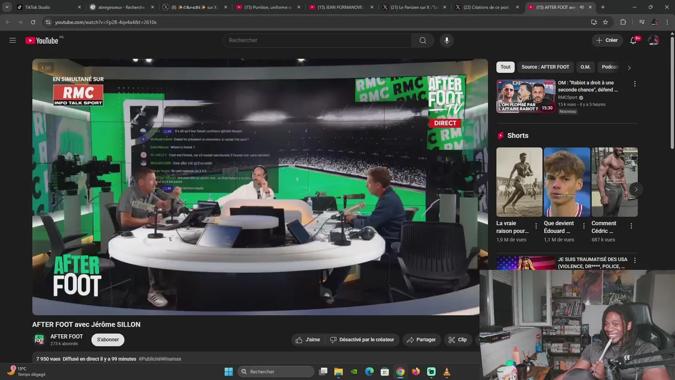Show next Shorts with chevron arrow

(636, 189)
